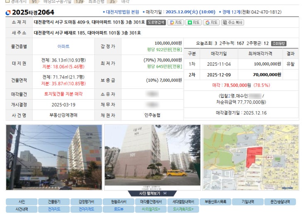Click the 주소 복사 copy address button

click(233, 22)
